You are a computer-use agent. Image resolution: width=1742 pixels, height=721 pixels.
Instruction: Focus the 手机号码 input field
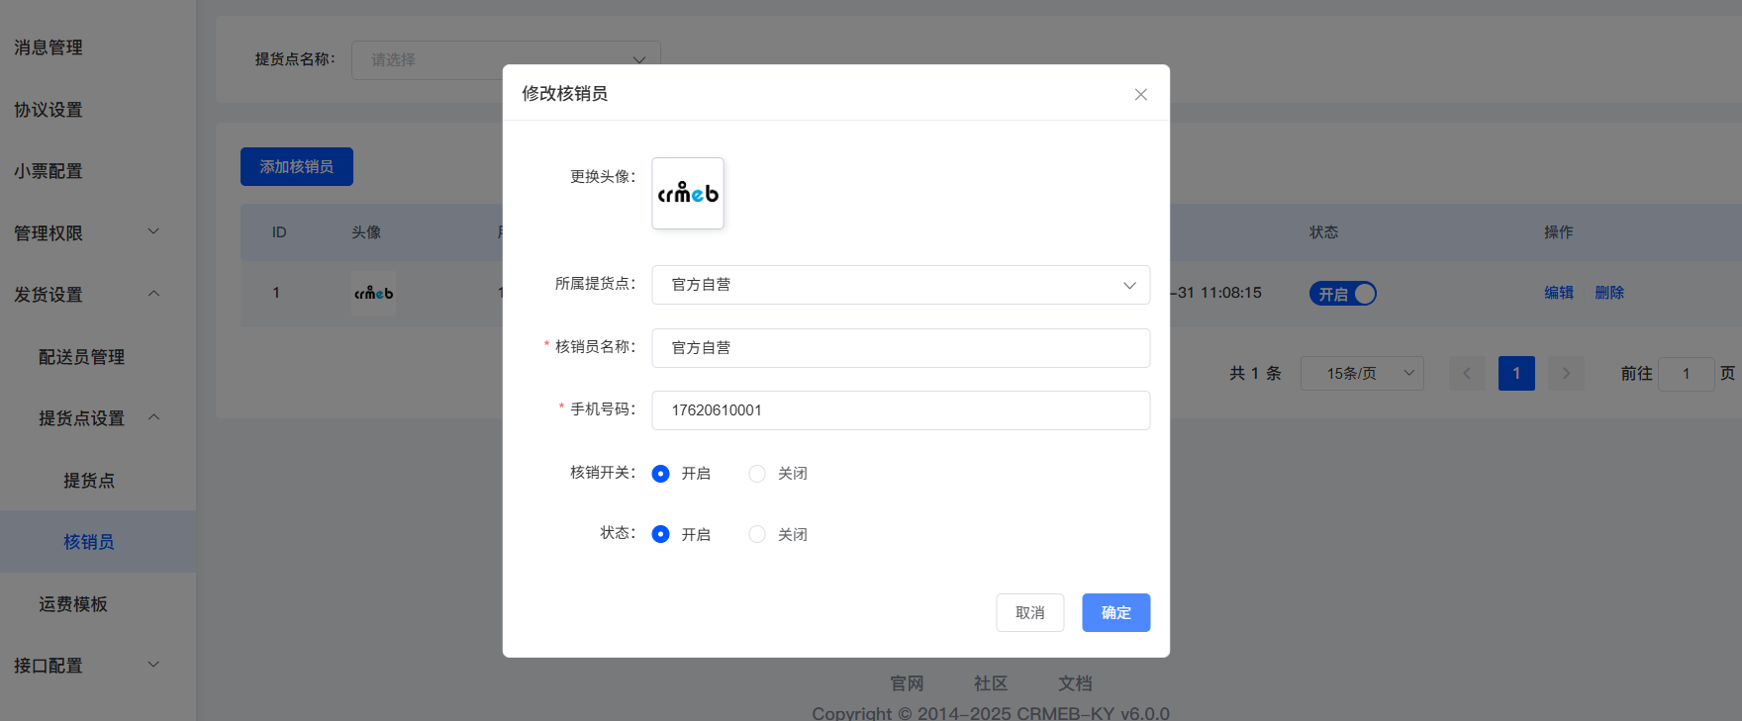point(901,410)
